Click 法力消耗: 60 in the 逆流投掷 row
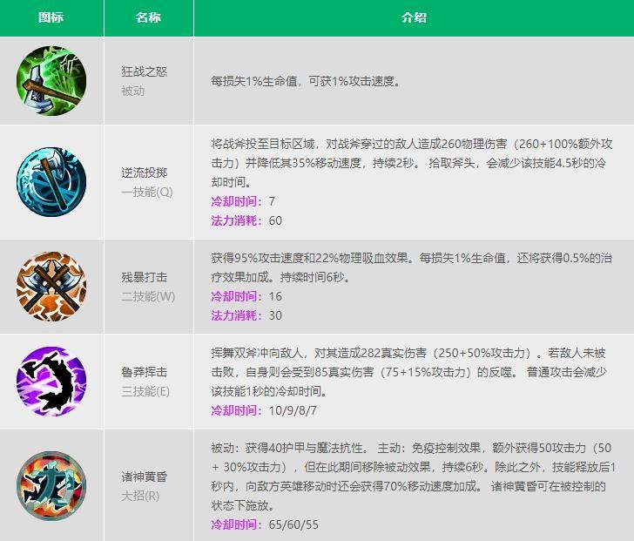634x541 pixels. (246, 220)
